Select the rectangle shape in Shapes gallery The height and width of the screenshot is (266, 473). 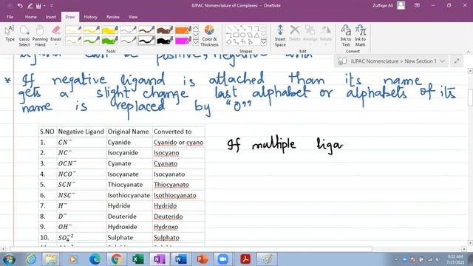click(236, 35)
